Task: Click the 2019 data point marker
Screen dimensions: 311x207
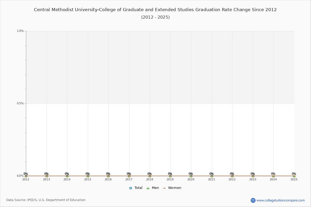Action: pos(170,176)
